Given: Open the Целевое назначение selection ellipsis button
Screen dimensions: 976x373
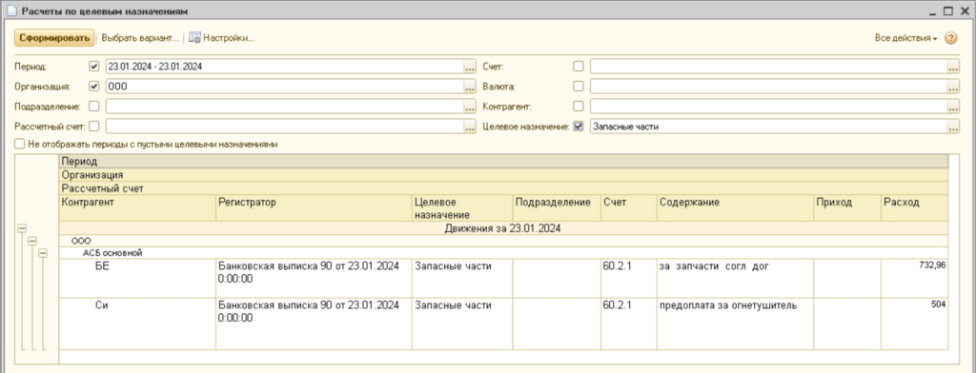Looking at the screenshot, I should [x=953, y=127].
